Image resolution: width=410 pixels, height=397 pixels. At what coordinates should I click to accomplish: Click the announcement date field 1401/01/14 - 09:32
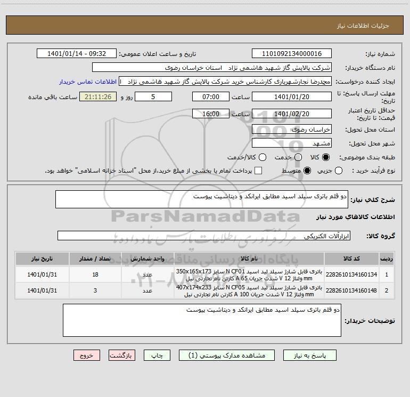[77, 54]
